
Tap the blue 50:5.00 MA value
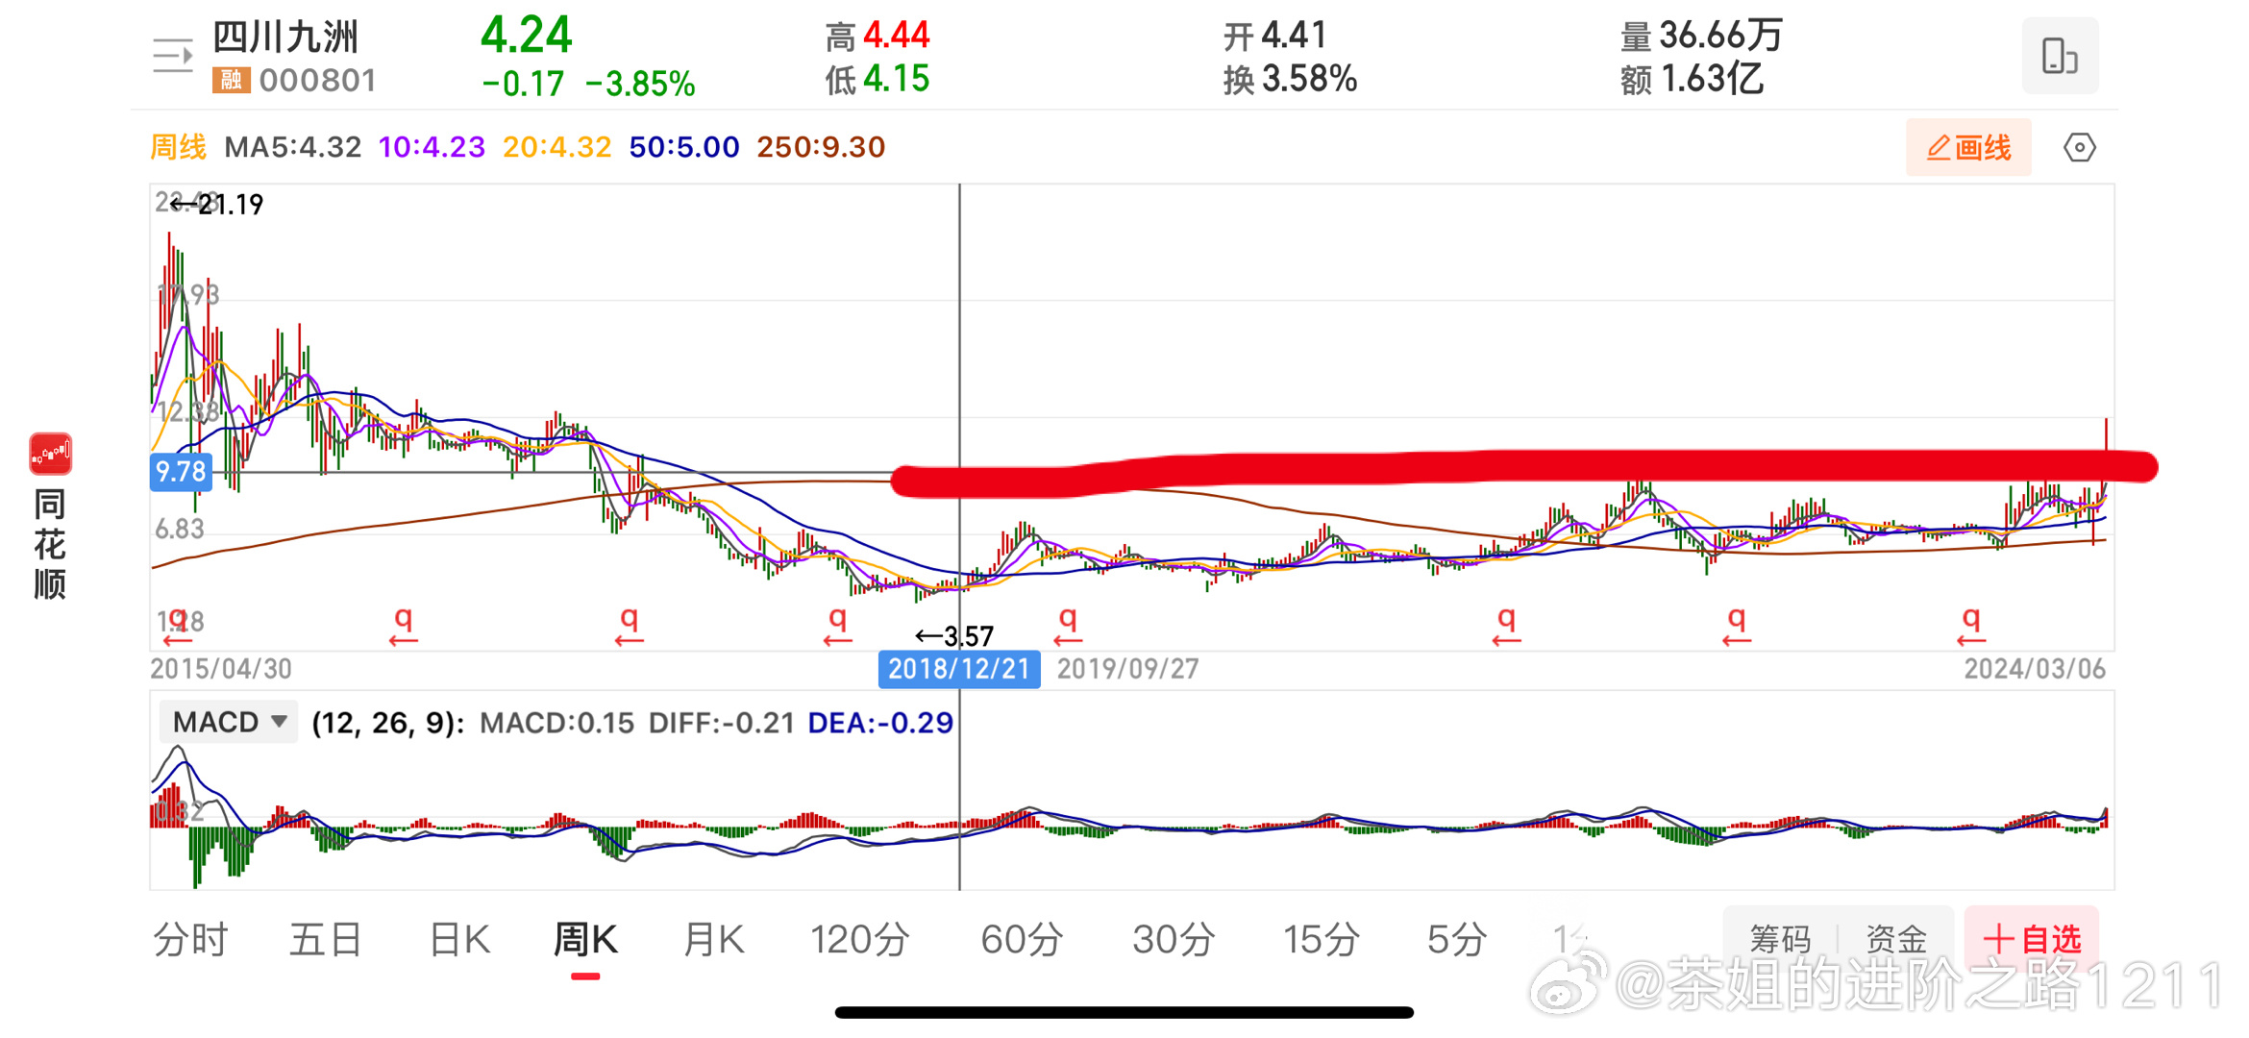point(684,147)
